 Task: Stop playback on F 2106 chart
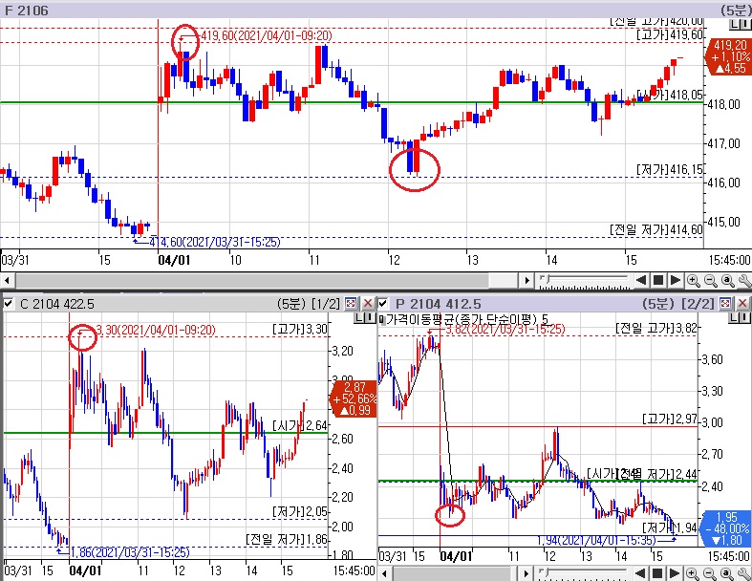tap(658, 280)
